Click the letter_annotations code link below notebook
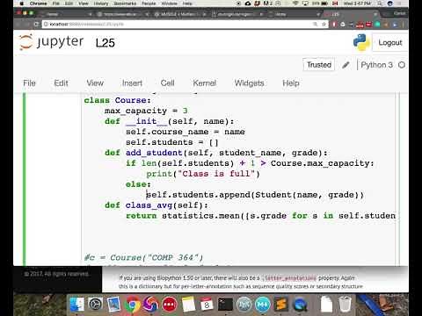 [289, 278]
